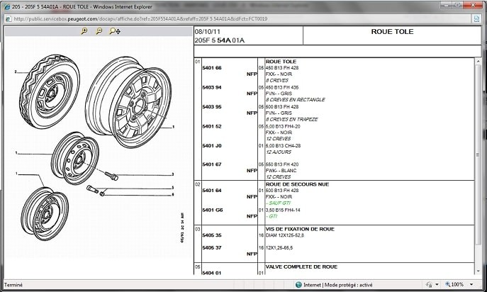
Task: Click the parts list scrollbar down arrow
Action: (478, 271)
